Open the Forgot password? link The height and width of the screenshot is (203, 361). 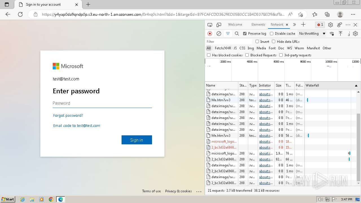[x=68, y=115]
